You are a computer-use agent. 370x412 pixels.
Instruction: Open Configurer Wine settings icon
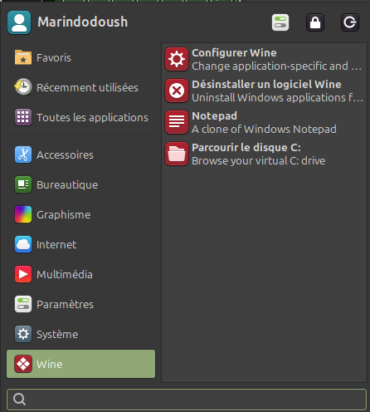click(x=177, y=59)
